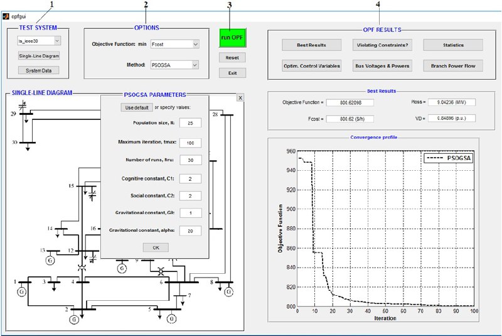Click the "Convergence profile" panel title

pyautogui.click(x=373, y=137)
